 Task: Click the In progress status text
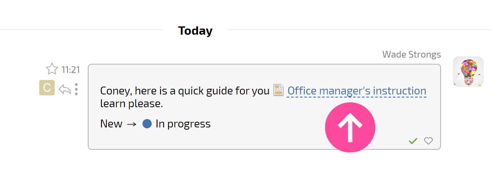tap(183, 124)
